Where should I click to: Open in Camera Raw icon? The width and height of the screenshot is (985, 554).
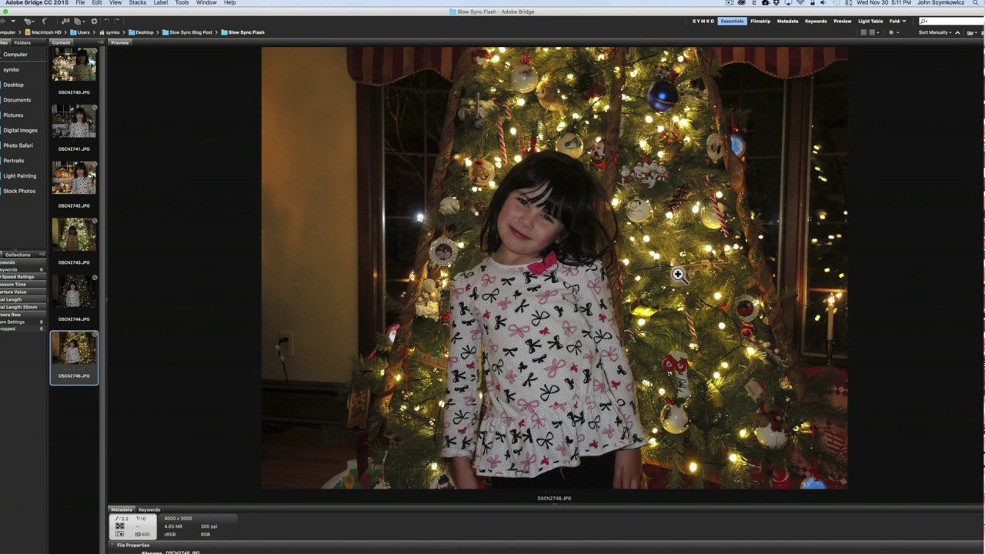click(95, 21)
